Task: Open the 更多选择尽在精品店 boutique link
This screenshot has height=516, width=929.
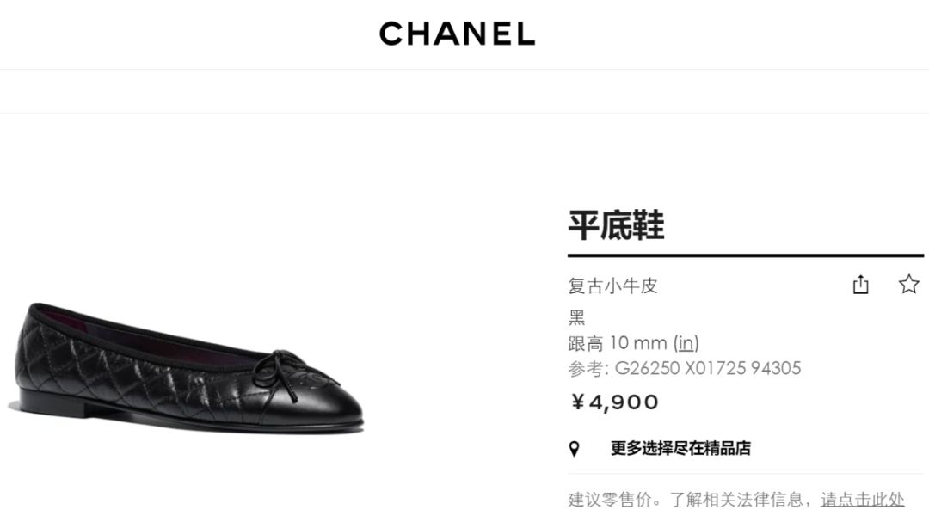Action: (x=680, y=448)
